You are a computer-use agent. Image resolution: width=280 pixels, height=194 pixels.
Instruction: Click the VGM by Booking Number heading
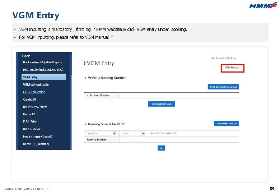[x=107, y=78]
